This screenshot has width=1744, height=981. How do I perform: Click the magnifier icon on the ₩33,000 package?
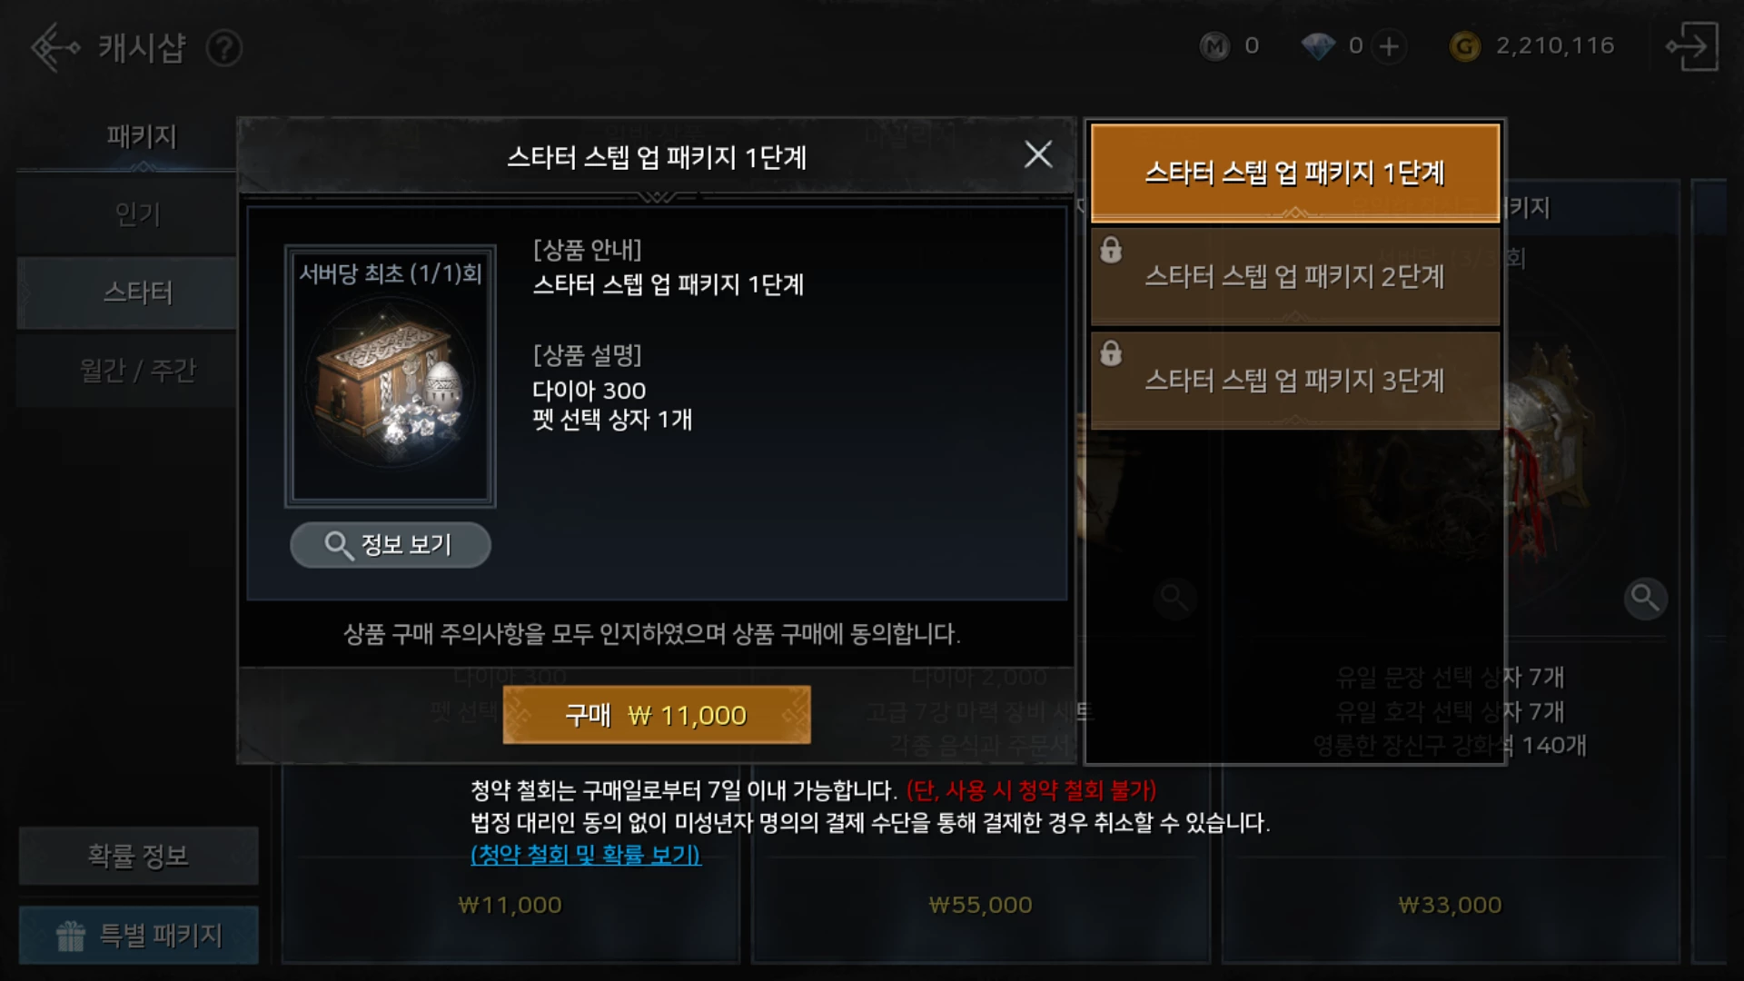(x=1645, y=598)
